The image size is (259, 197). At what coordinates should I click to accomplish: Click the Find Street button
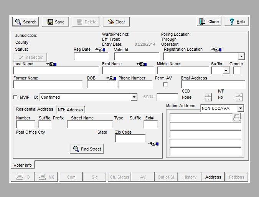click(87, 149)
